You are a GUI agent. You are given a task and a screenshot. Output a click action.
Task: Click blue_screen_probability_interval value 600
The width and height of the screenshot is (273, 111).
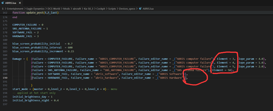tap(70, 48)
